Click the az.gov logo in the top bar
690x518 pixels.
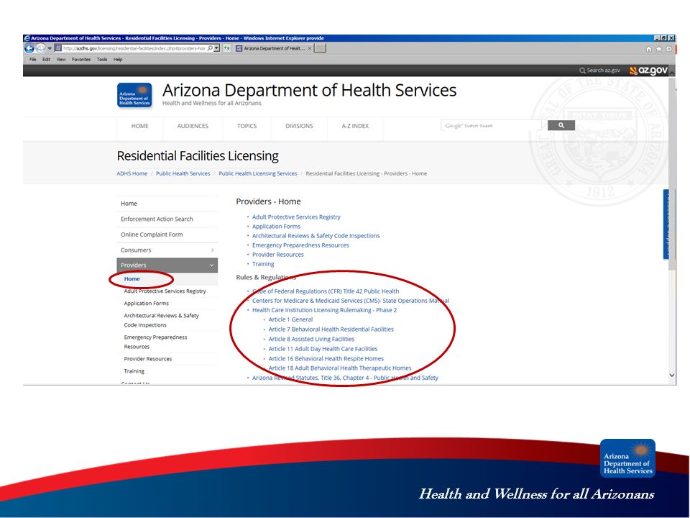[x=648, y=71]
